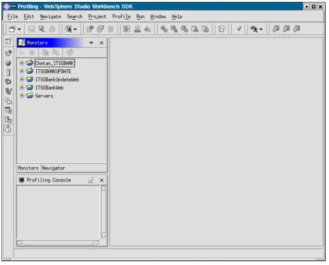
Task: Close the Profiling Console view
Action: pyautogui.click(x=102, y=180)
